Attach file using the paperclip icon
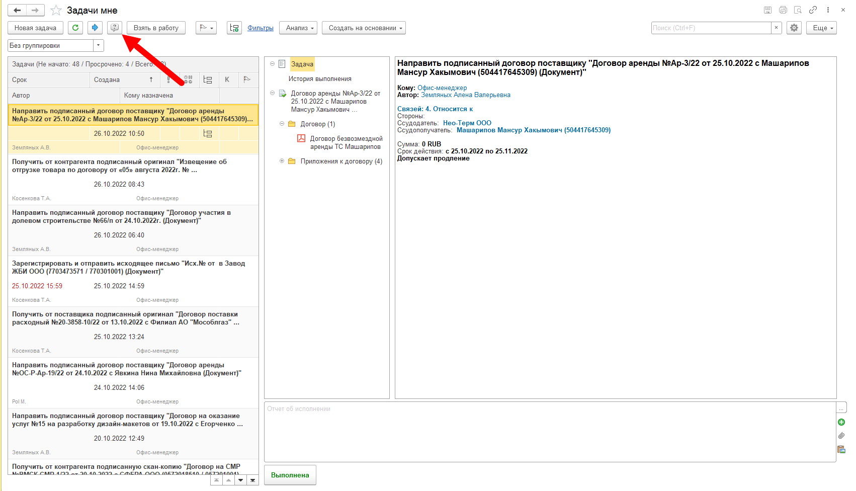The width and height of the screenshot is (856, 491). [x=841, y=436]
